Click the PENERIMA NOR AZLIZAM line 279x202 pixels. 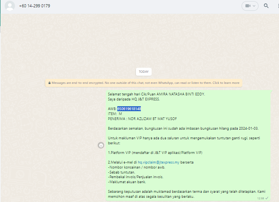[x=142, y=119]
